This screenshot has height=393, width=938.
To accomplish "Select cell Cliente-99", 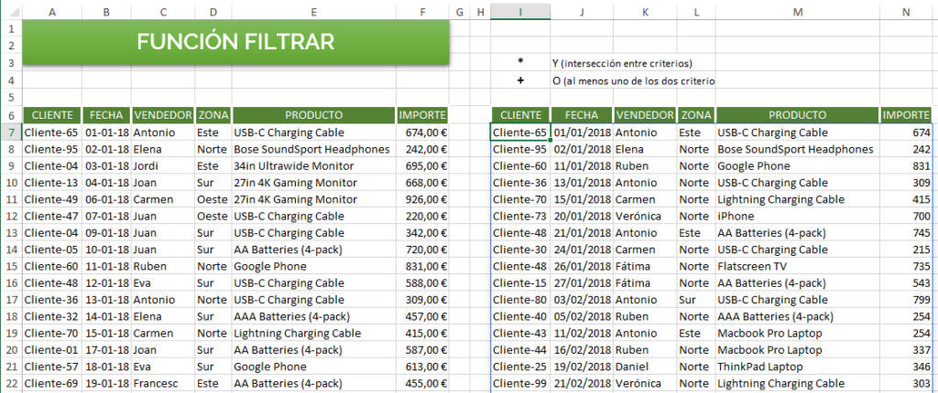I will pyautogui.click(x=520, y=384).
